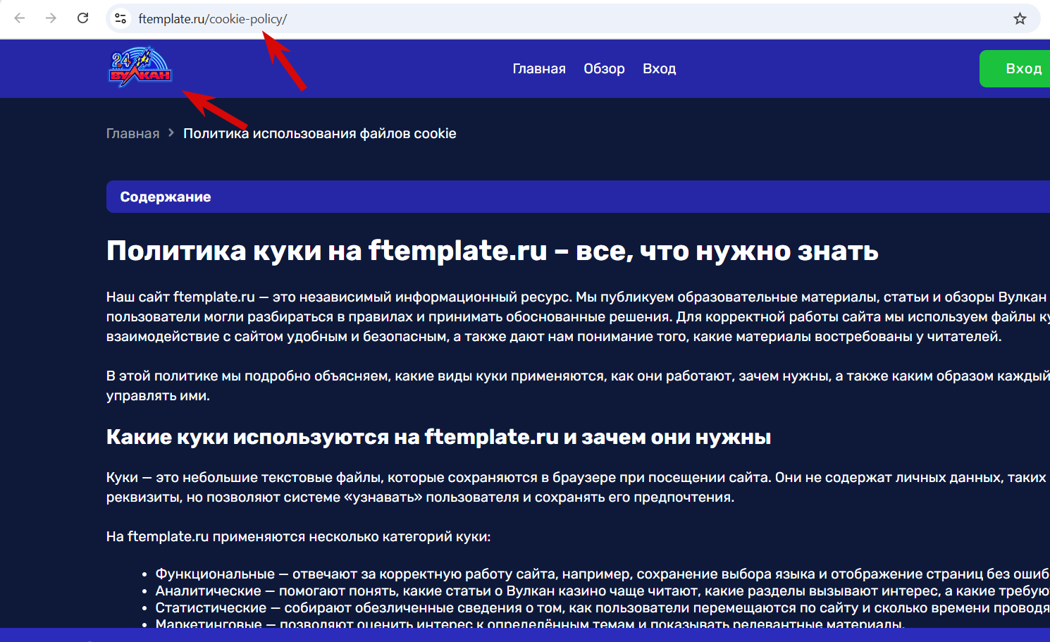Open the Главная menu item
Viewport: 1050px width, 642px height.
[x=539, y=68]
